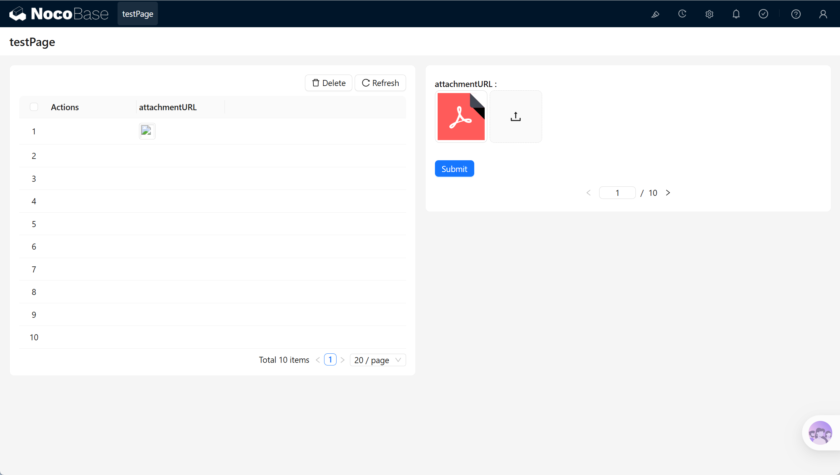The image size is (840, 475).
Task: Select table row number 2
Action: pos(34,156)
